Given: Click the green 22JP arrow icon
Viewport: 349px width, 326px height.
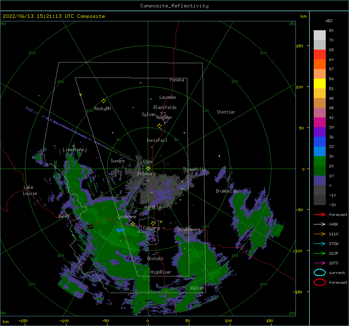Looking at the screenshot, I should [320, 253].
